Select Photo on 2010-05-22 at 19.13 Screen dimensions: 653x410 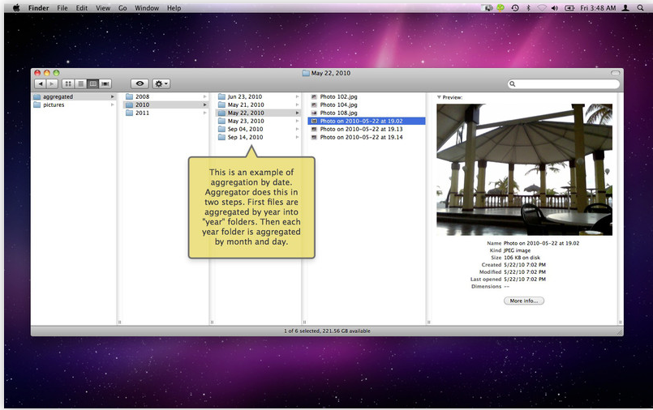click(x=361, y=129)
